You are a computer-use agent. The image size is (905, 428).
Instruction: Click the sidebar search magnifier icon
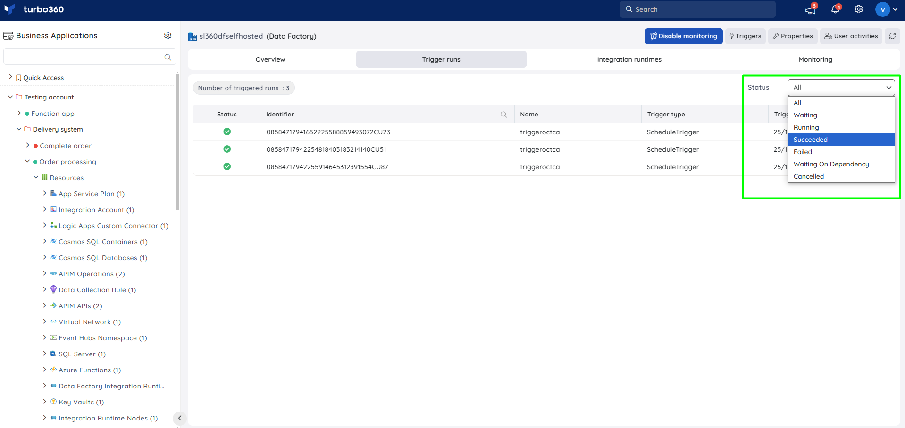(x=168, y=57)
